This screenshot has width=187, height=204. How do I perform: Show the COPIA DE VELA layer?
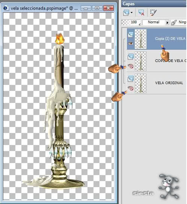[131, 66]
